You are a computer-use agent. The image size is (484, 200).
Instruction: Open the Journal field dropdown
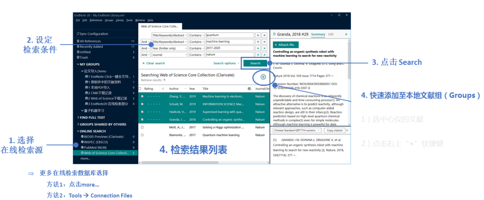click(x=169, y=55)
